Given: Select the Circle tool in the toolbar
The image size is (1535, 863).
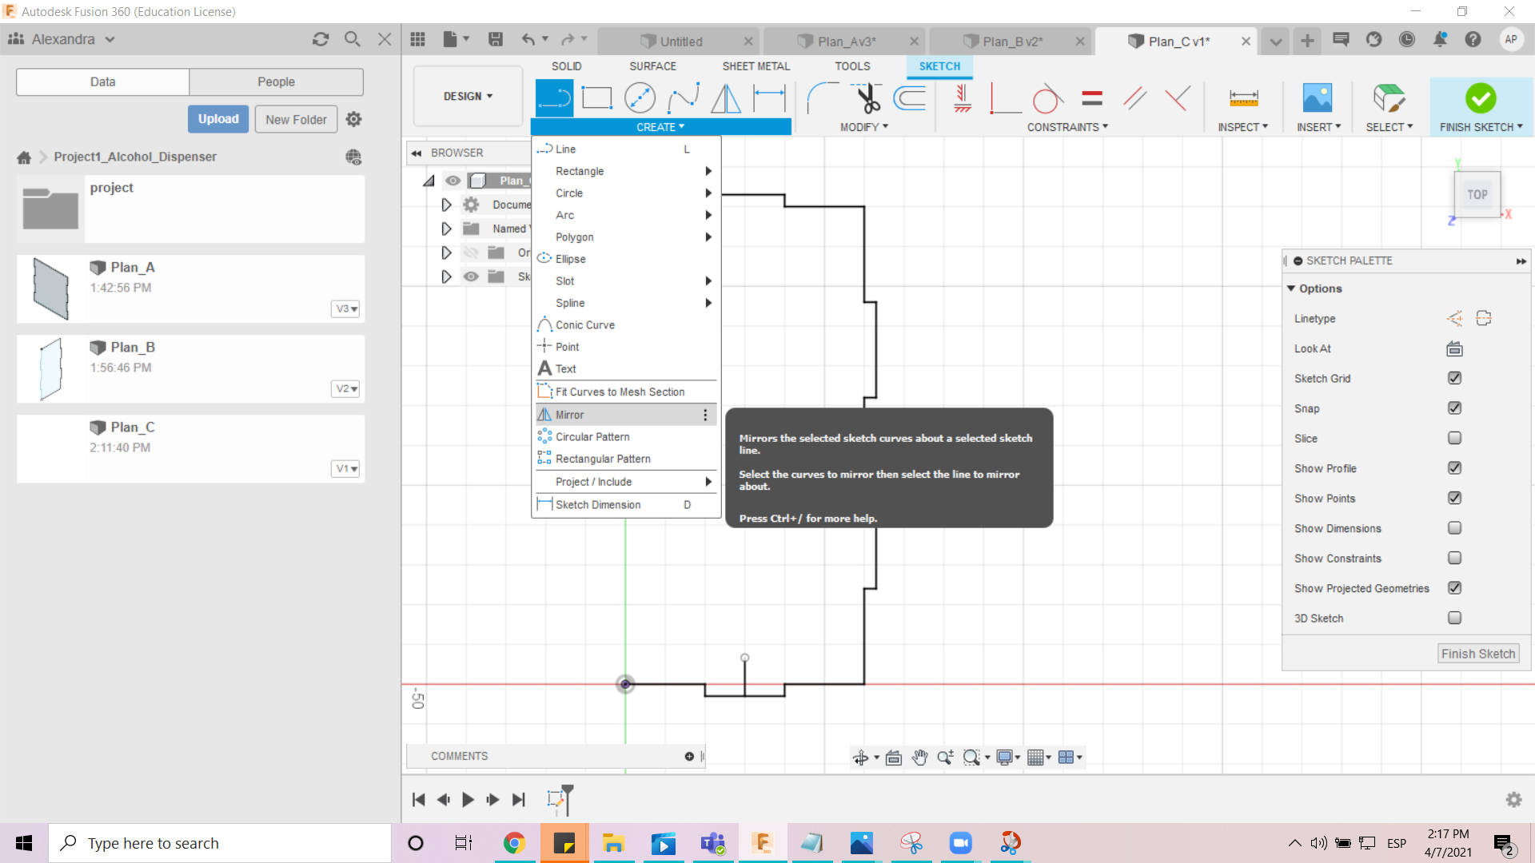Looking at the screenshot, I should coord(640,98).
